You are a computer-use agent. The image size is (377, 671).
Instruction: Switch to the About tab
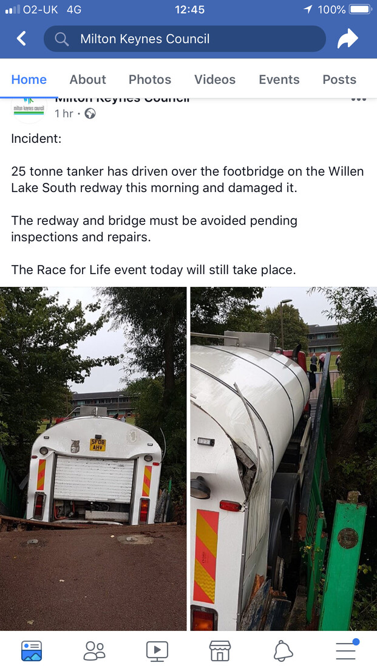coord(87,80)
